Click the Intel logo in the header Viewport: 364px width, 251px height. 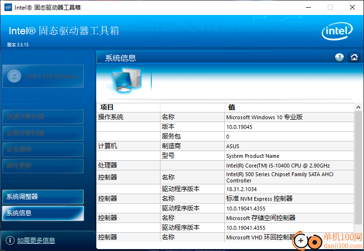337,31
